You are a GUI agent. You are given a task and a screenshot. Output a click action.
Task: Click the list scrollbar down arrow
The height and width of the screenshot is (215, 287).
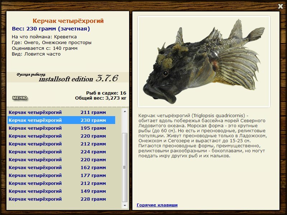coord(125,205)
